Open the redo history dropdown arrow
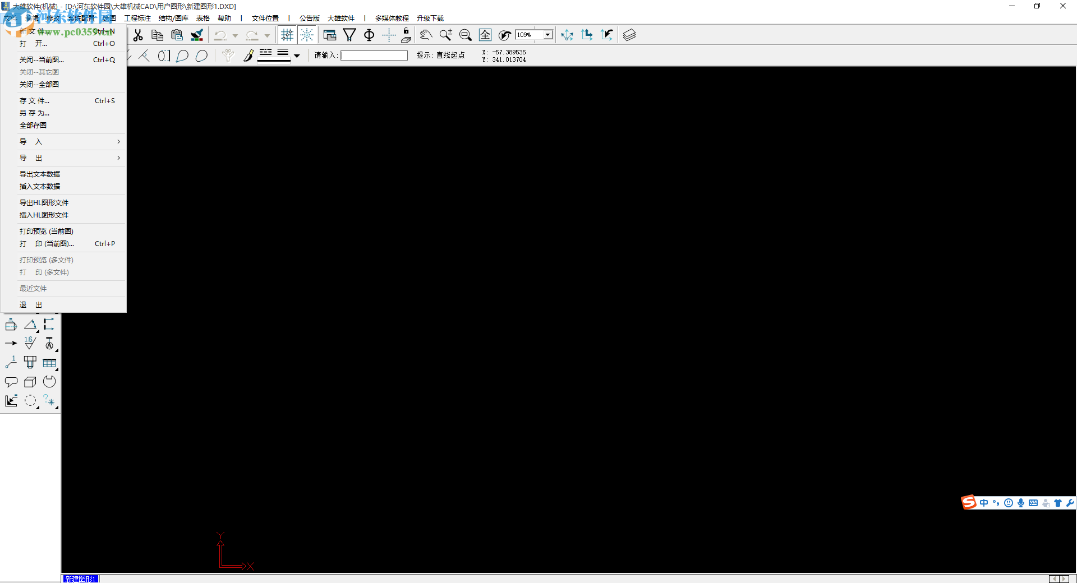This screenshot has width=1077, height=583. click(267, 36)
